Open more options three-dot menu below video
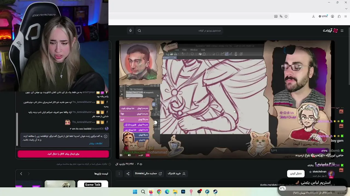350x196 pixels. pos(119,173)
